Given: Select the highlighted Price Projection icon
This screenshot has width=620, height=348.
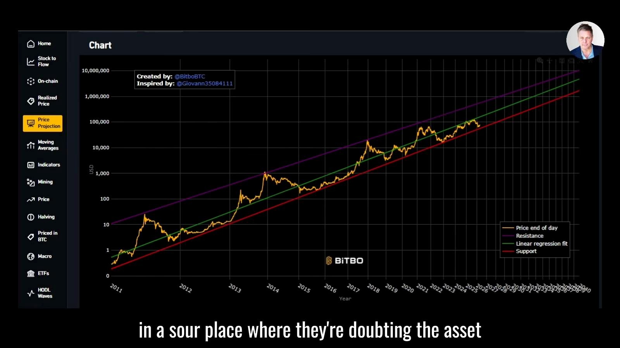Looking at the screenshot, I should pyautogui.click(x=31, y=123).
